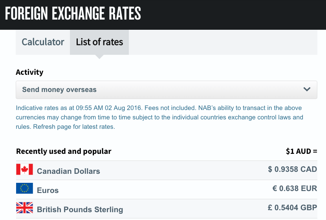Image resolution: width=326 pixels, height=220 pixels.
Task: Click the Canadian flag icon
Action: point(24,169)
